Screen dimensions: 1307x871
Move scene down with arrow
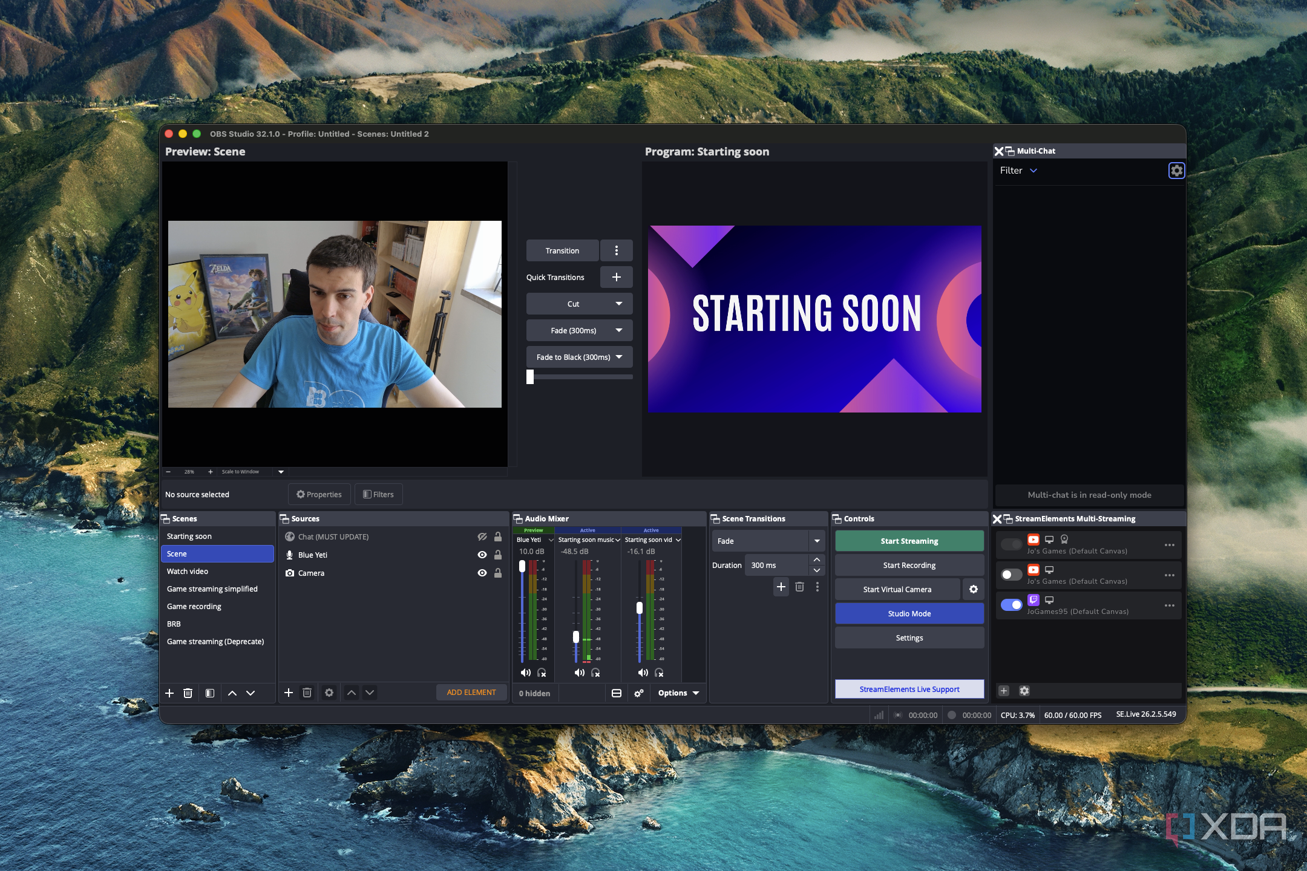point(251,693)
